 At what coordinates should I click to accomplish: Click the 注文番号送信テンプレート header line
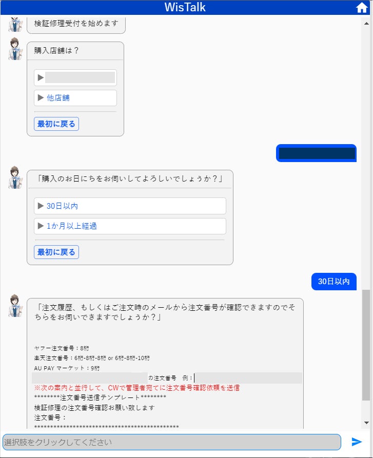(100, 397)
